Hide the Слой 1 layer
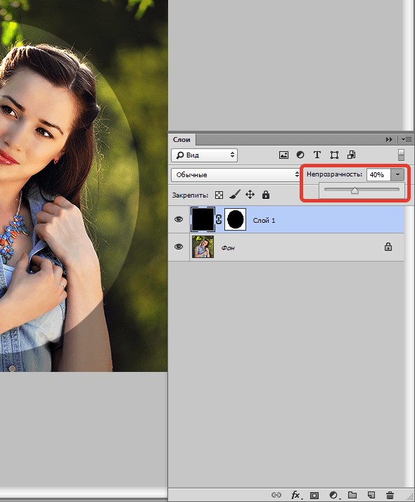415x502 pixels. pos(179,219)
